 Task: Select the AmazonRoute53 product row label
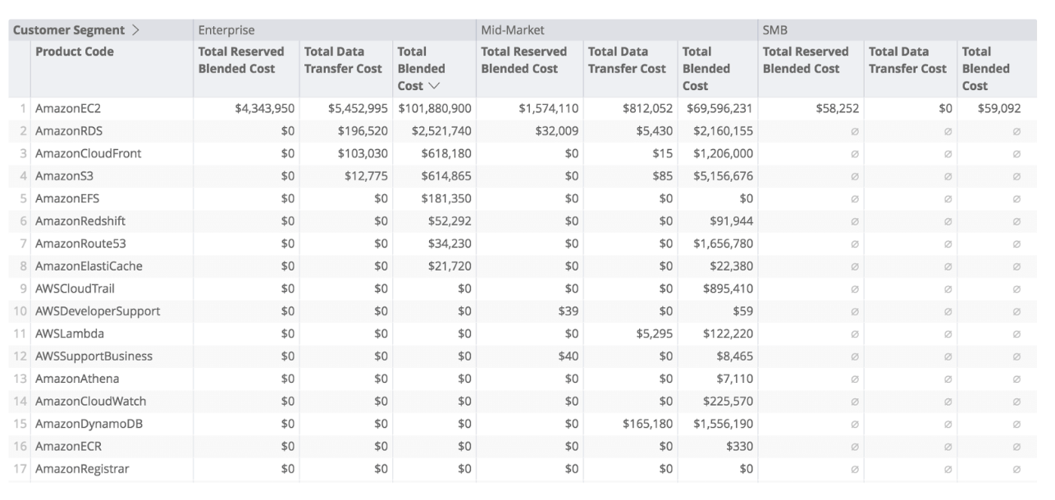(x=80, y=243)
